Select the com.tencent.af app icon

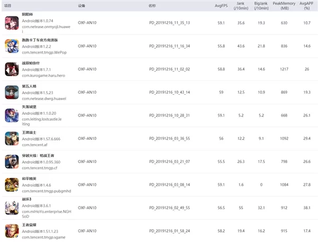point(12,138)
